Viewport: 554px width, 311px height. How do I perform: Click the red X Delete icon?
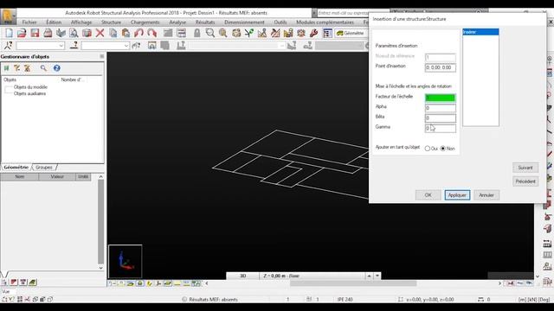pos(100,33)
